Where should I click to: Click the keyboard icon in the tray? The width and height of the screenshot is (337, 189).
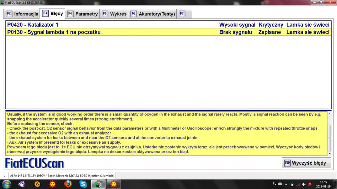280,184
